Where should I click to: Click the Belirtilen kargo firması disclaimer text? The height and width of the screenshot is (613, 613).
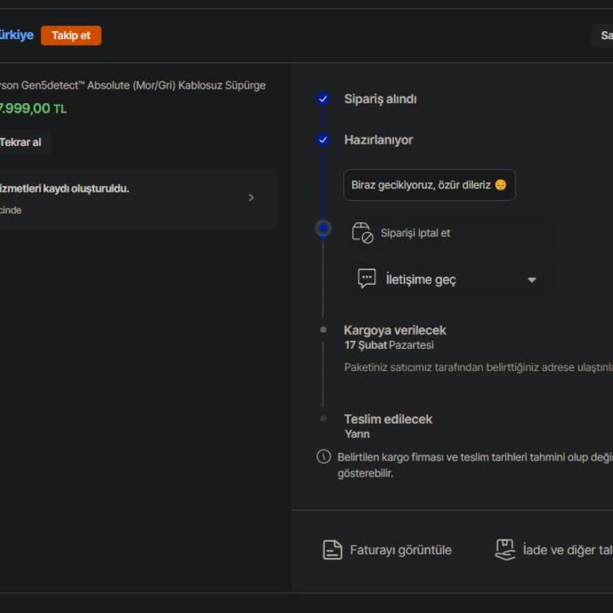pos(475,465)
